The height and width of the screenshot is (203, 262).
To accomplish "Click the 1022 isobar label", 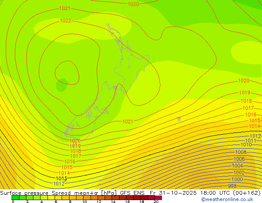I will [65, 21].
